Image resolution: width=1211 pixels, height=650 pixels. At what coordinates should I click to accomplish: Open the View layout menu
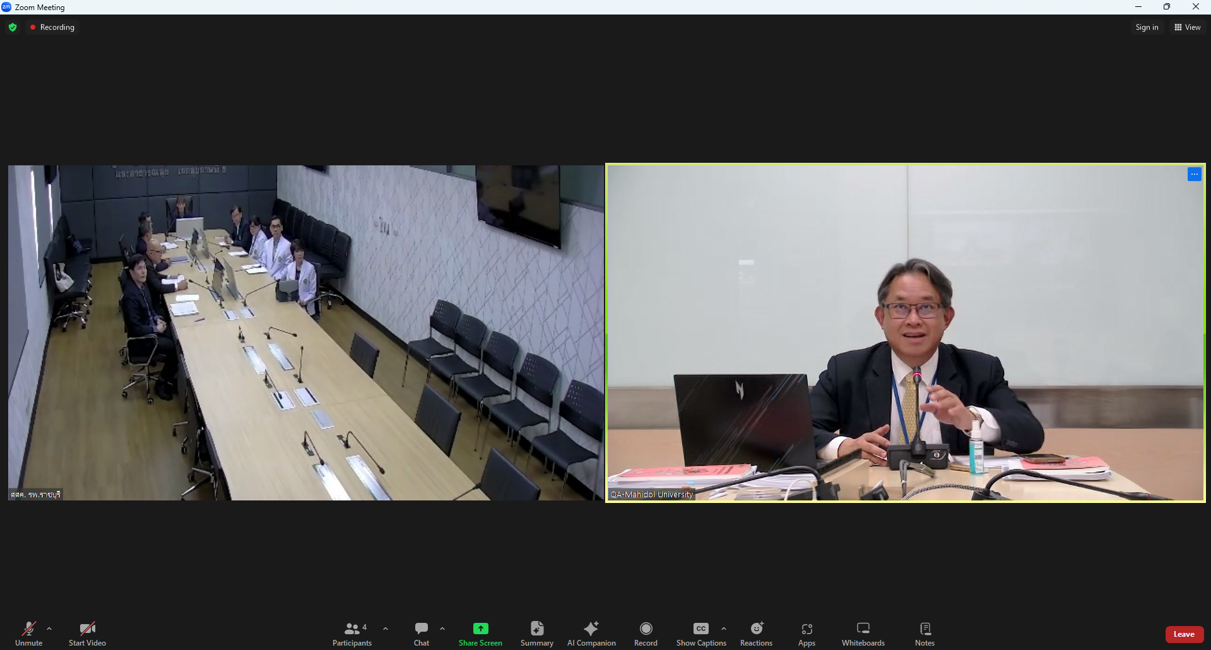pos(1187,27)
